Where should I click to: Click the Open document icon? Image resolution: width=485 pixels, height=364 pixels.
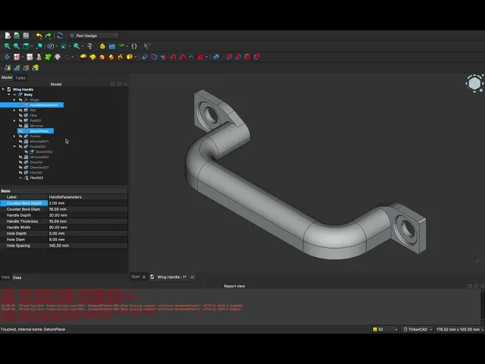[17, 36]
